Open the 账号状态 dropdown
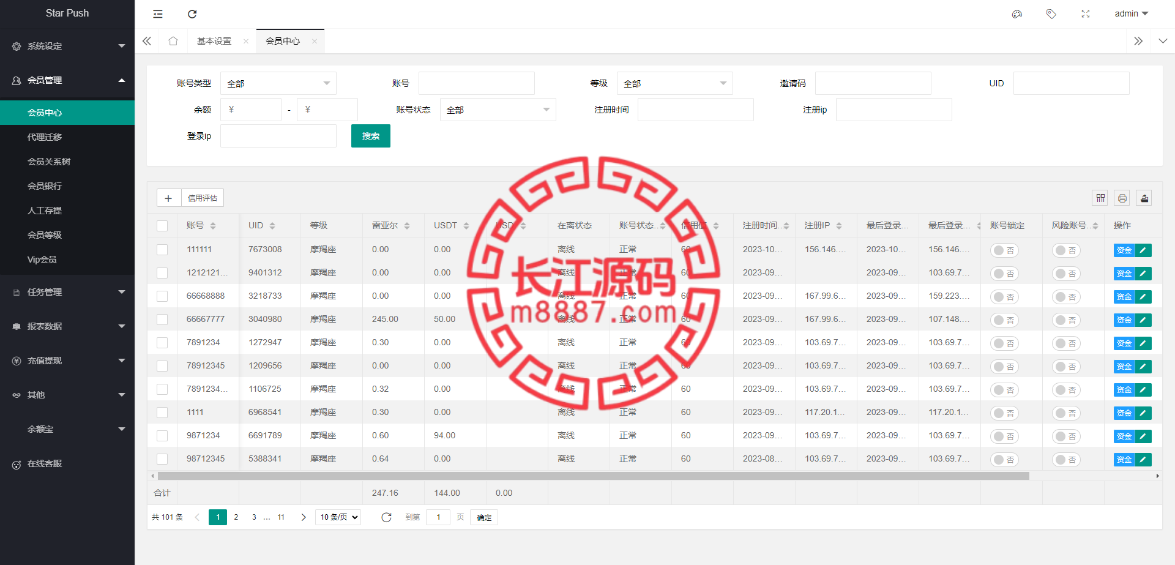This screenshot has height=565, width=1175. tap(498, 110)
